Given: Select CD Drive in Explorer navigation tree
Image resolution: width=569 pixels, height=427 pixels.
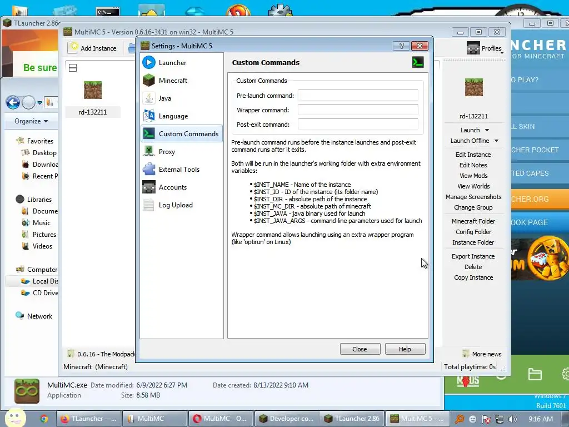Looking at the screenshot, I should point(39,292).
